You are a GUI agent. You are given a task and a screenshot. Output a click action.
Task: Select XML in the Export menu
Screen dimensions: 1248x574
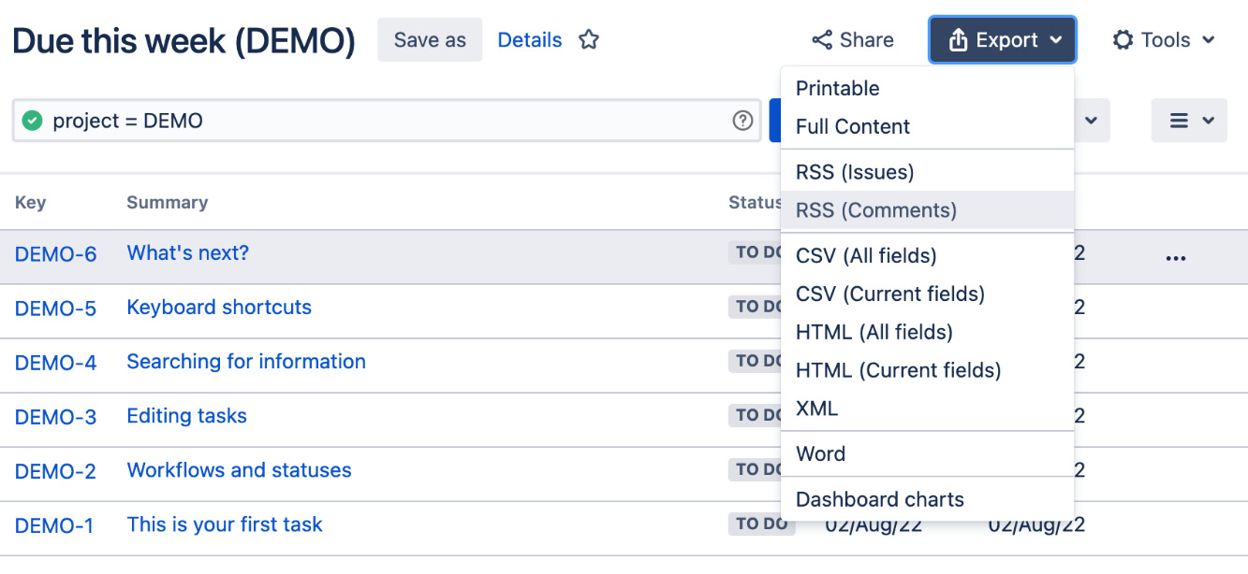coord(815,409)
